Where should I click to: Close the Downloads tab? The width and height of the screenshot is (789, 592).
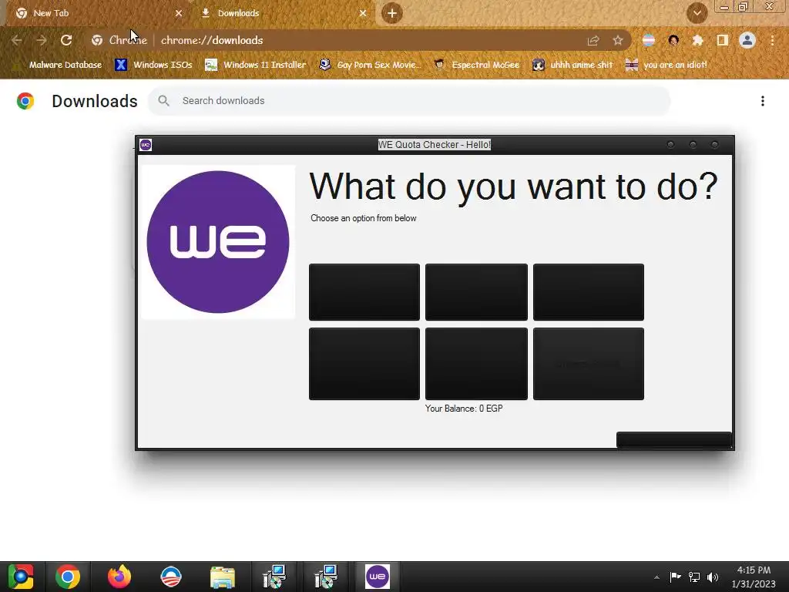(363, 14)
